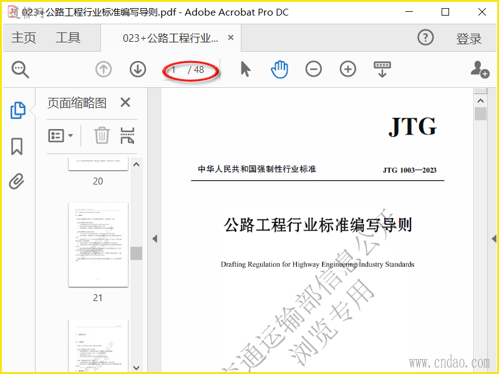This screenshot has height=374, width=499.
Task: Click the large JTG logo text
Action: pyautogui.click(x=412, y=127)
